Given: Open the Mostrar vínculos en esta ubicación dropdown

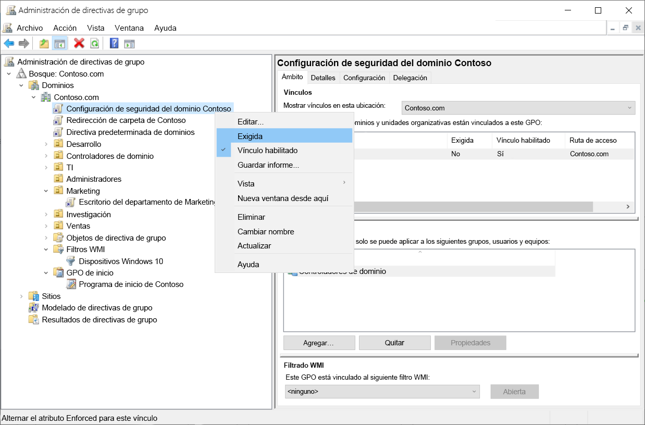Looking at the screenshot, I should [x=518, y=108].
